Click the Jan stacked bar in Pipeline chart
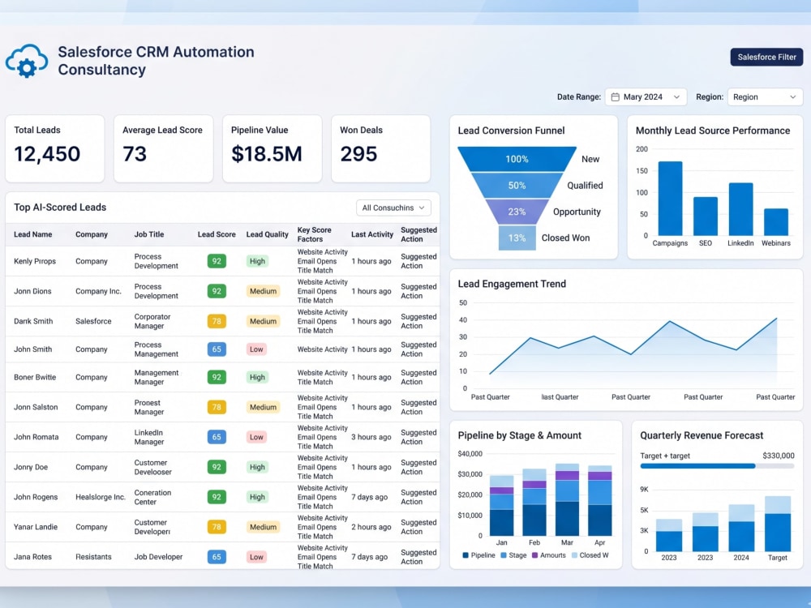 (x=502, y=505)
